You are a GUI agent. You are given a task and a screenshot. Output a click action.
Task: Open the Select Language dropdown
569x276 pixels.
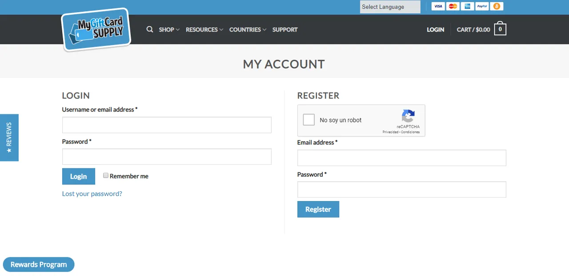pyautogui.click(x=390, y=7)
